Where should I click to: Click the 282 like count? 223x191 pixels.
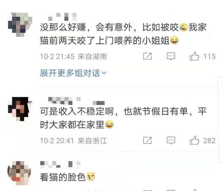tap(209, 141)
